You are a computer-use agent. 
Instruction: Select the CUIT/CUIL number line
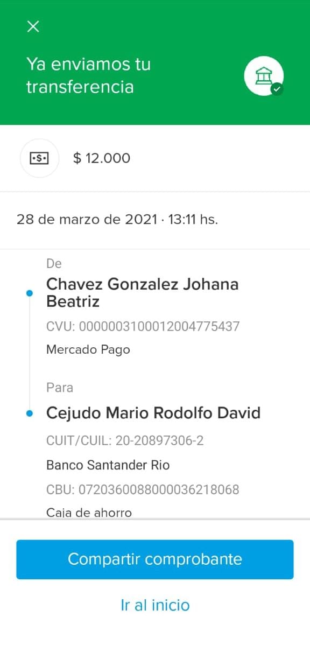(x=125, y=441)
